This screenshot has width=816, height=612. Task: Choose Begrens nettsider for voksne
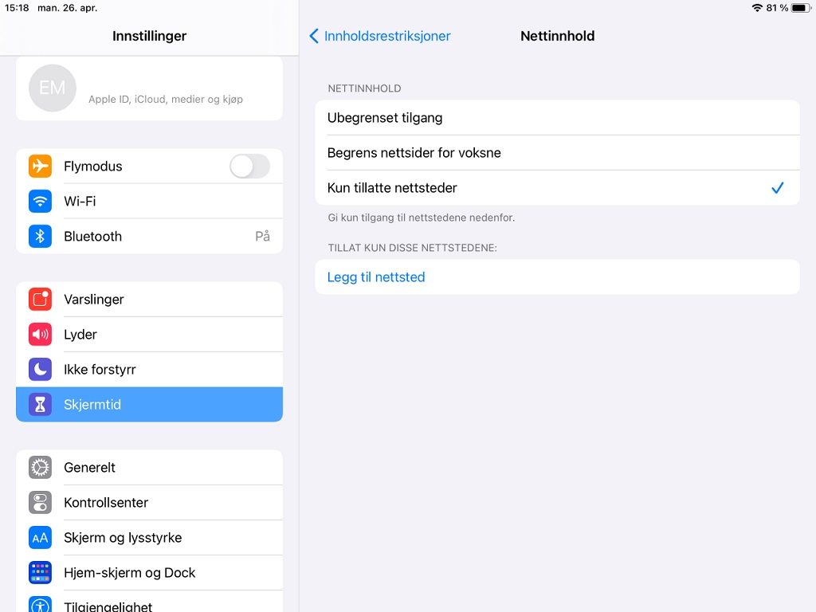557,152
